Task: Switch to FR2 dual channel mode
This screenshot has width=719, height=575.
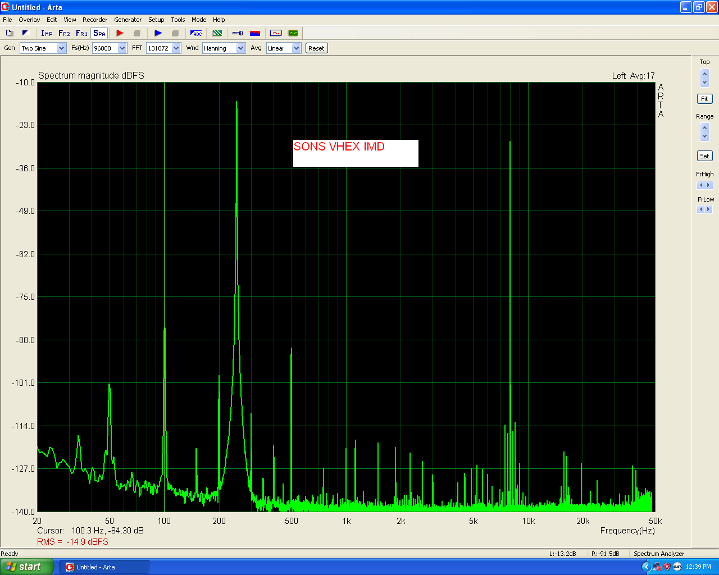Action: pyautogui.click(x=64, y=33)
